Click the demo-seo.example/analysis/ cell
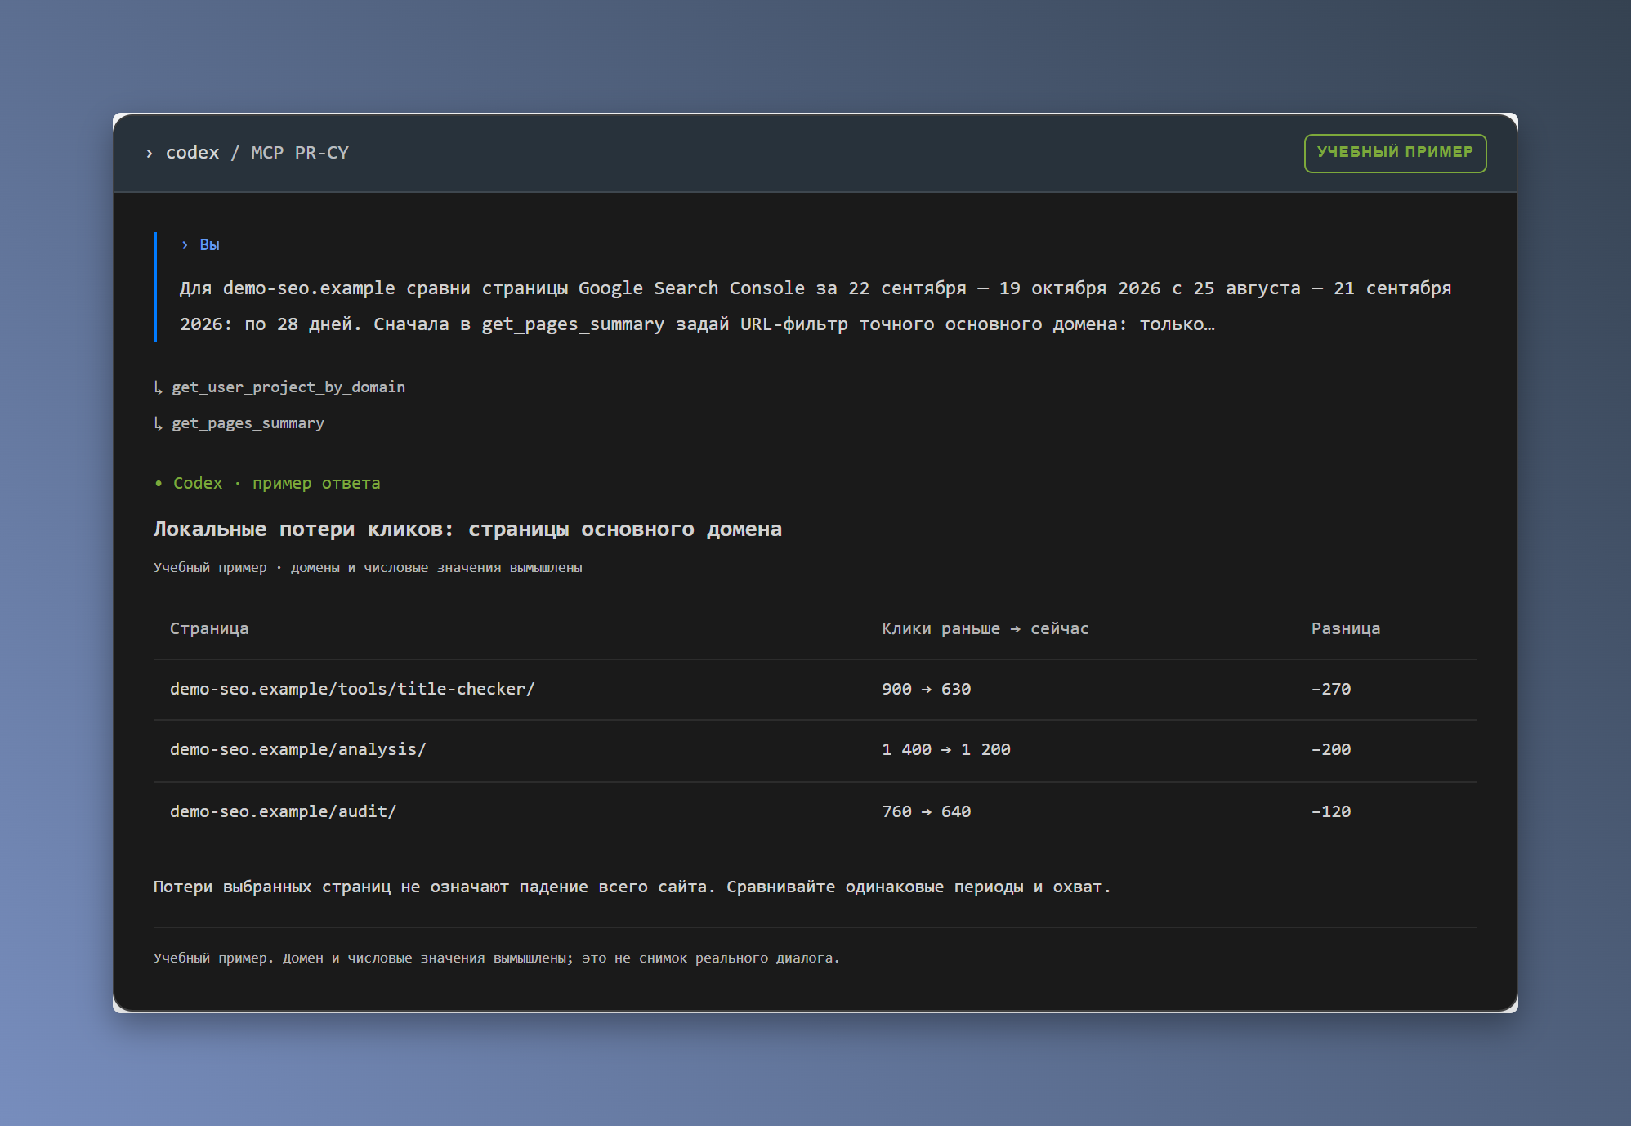This screenshot has width=1631, height=1126. (x=297, y=749)
